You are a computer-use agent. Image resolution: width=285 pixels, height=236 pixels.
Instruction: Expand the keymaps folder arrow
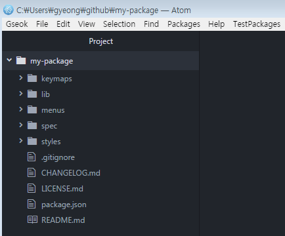(21, 78)
